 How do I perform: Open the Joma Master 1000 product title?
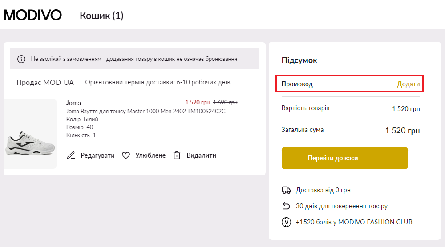pyautogui.click(x=149, y=111)
